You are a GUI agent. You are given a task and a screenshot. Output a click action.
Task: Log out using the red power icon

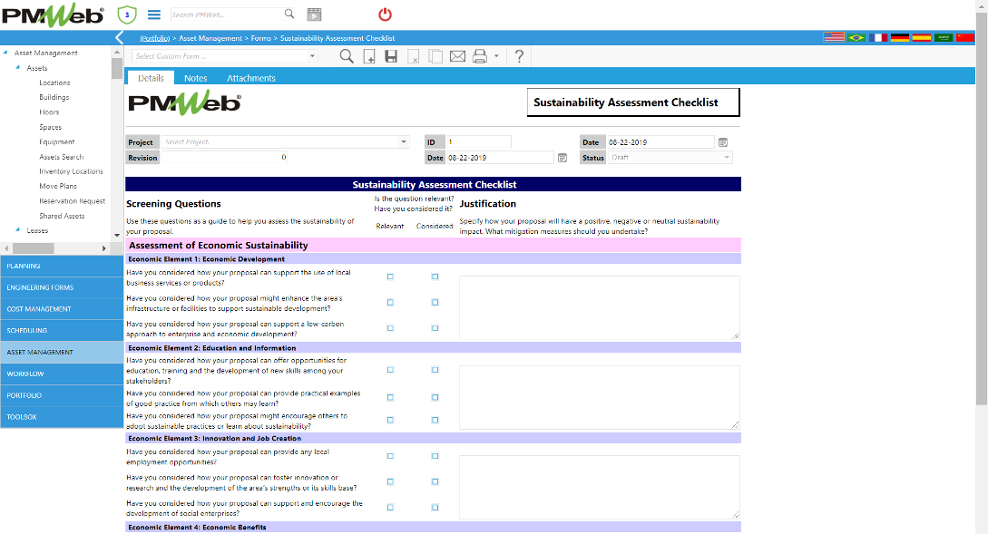(x=384, y=15)
